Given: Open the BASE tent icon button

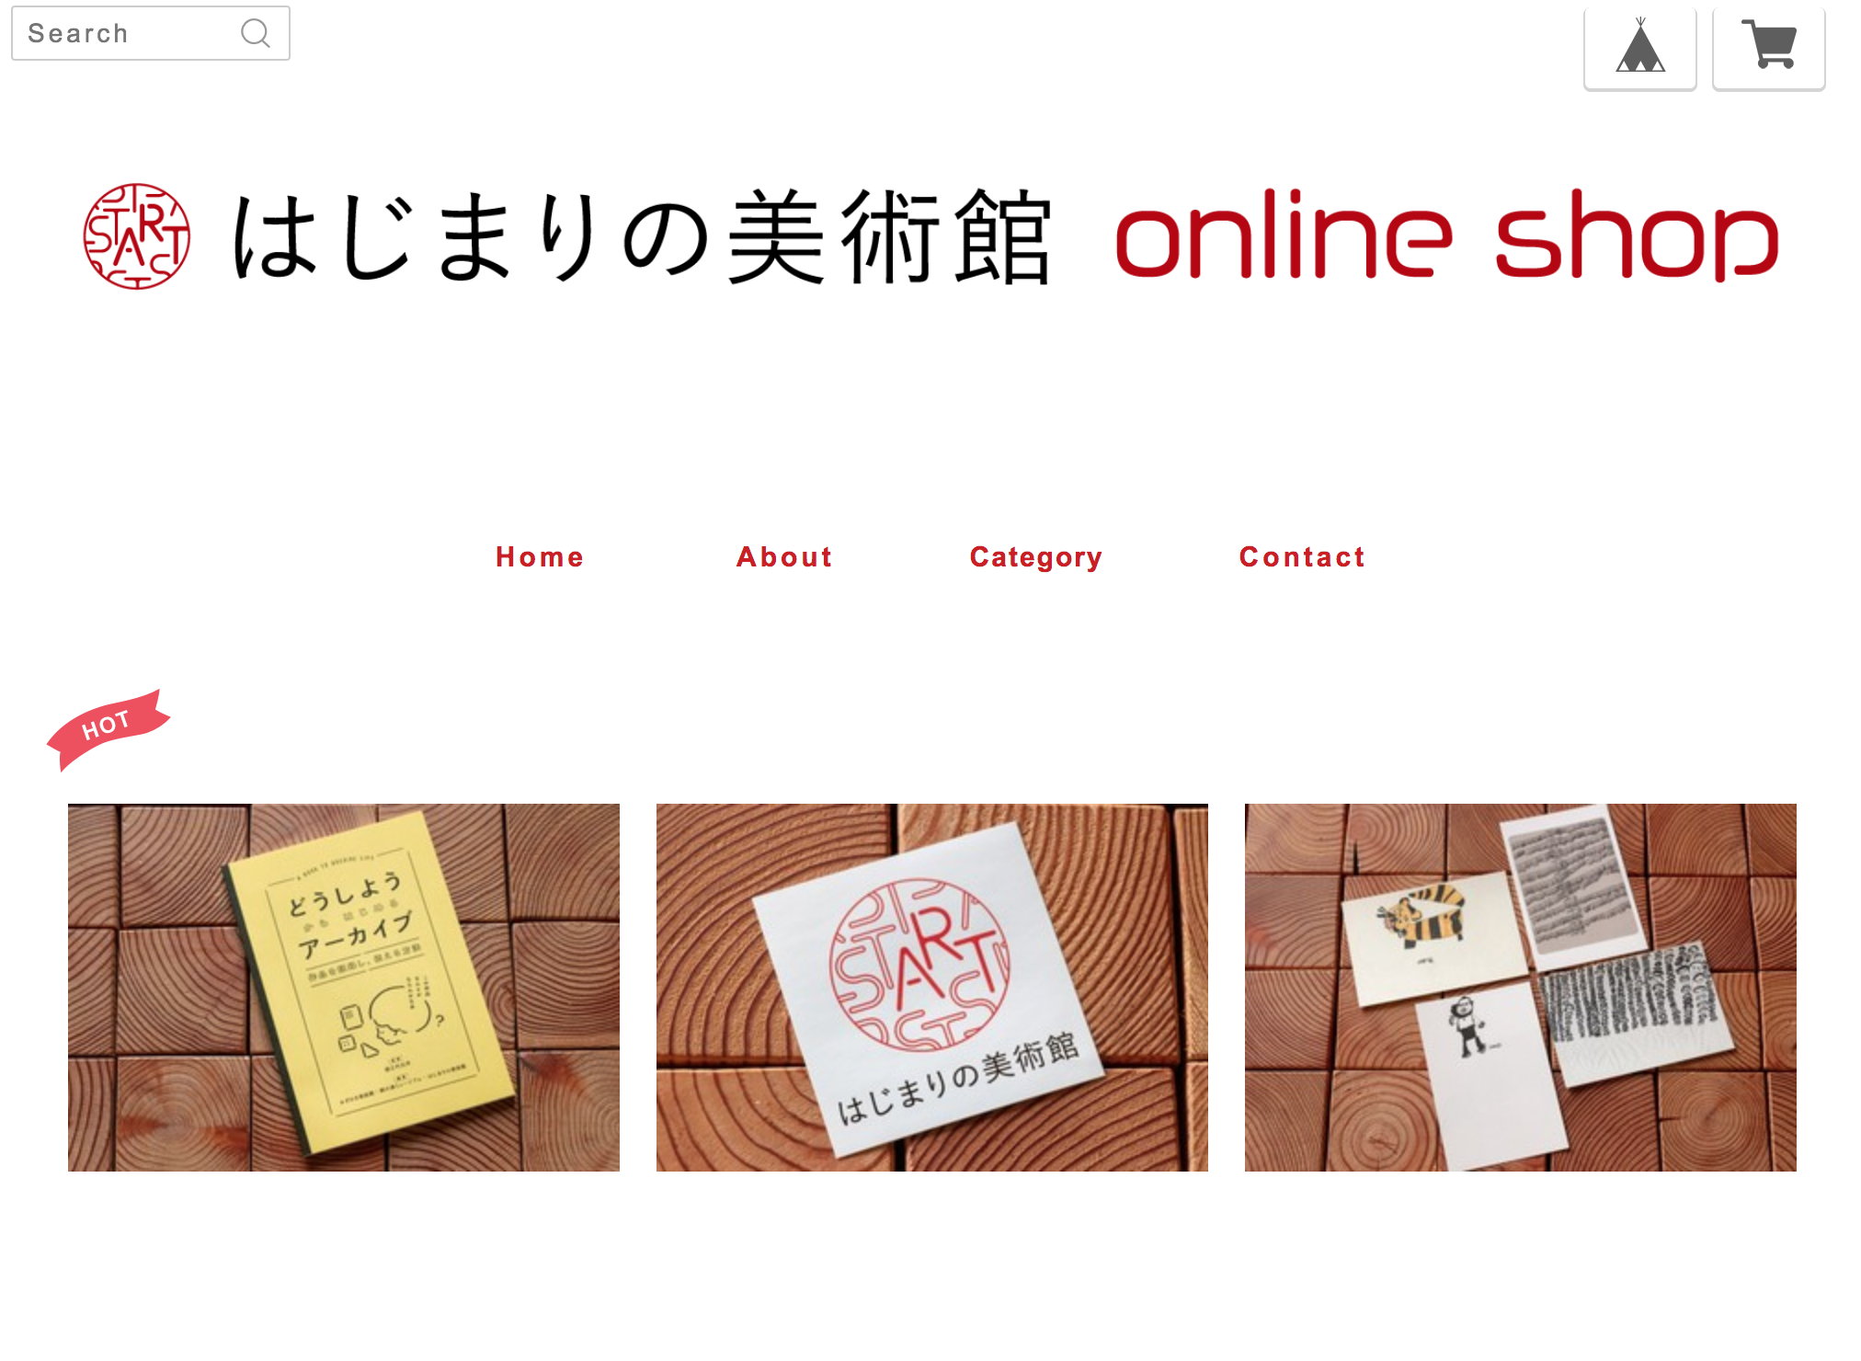Looking at the screenshot, I should (1639, 47).
